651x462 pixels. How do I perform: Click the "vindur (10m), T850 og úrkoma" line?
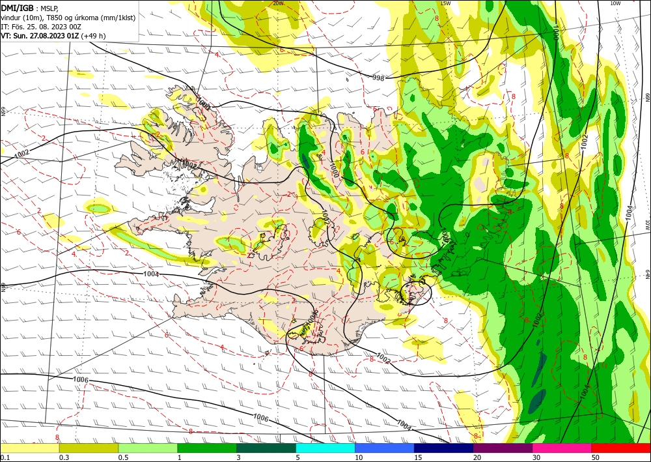(x=68, y=18)
